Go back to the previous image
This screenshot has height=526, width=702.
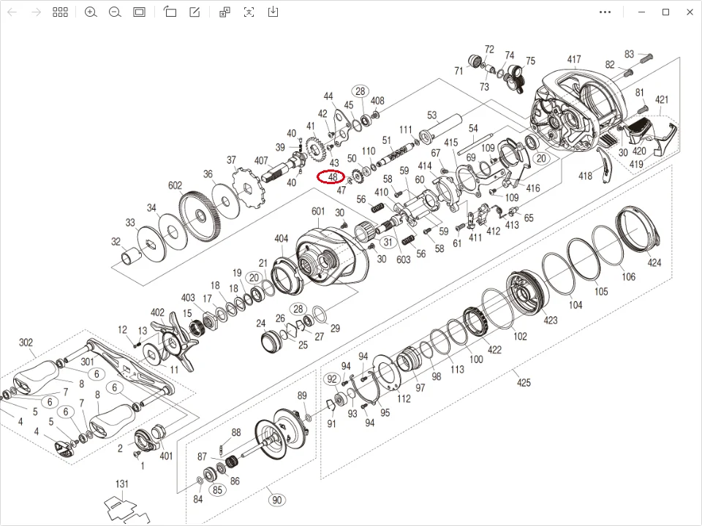[x=12, y=12]
